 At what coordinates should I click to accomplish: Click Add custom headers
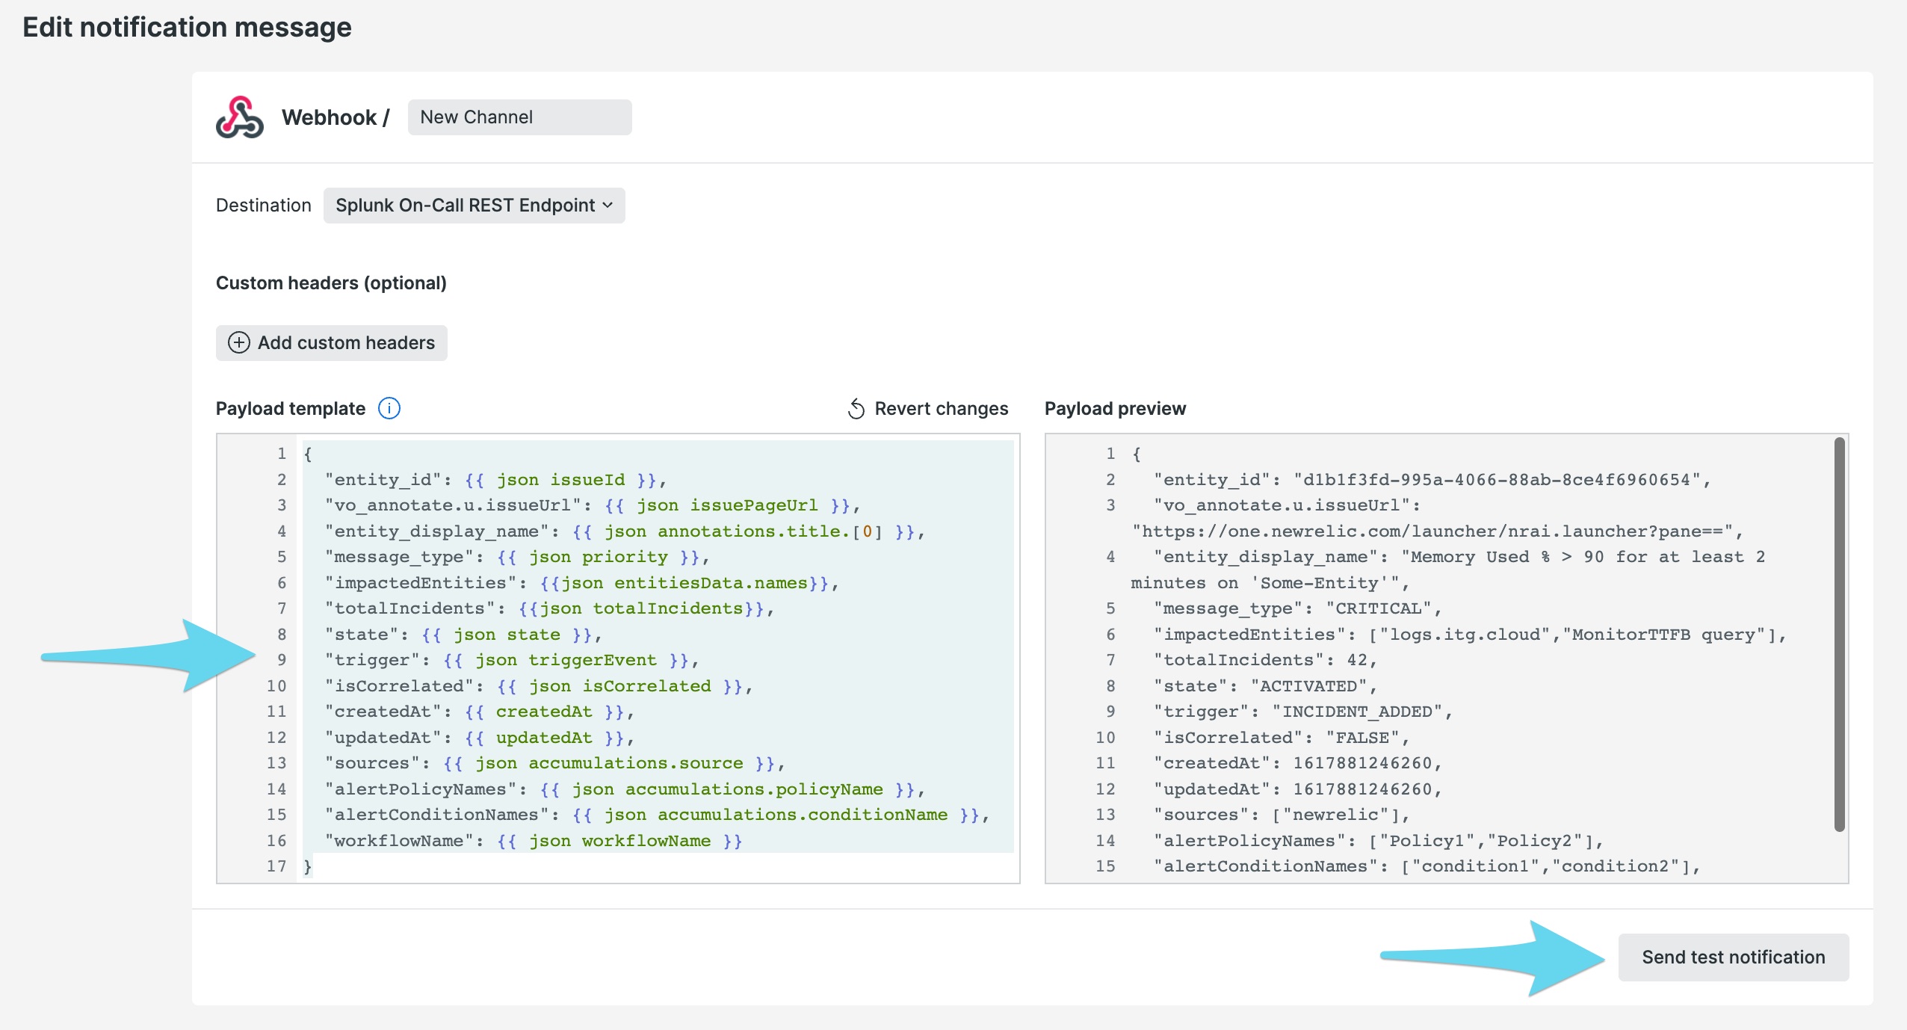click(x=332, y=343)
